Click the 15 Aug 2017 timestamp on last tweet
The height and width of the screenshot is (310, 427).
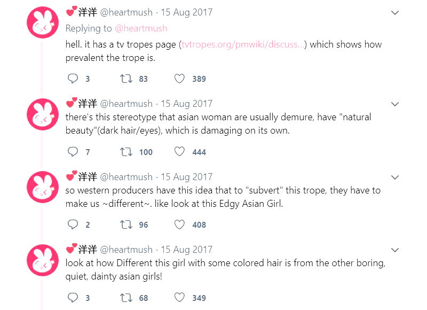(186, 250)
